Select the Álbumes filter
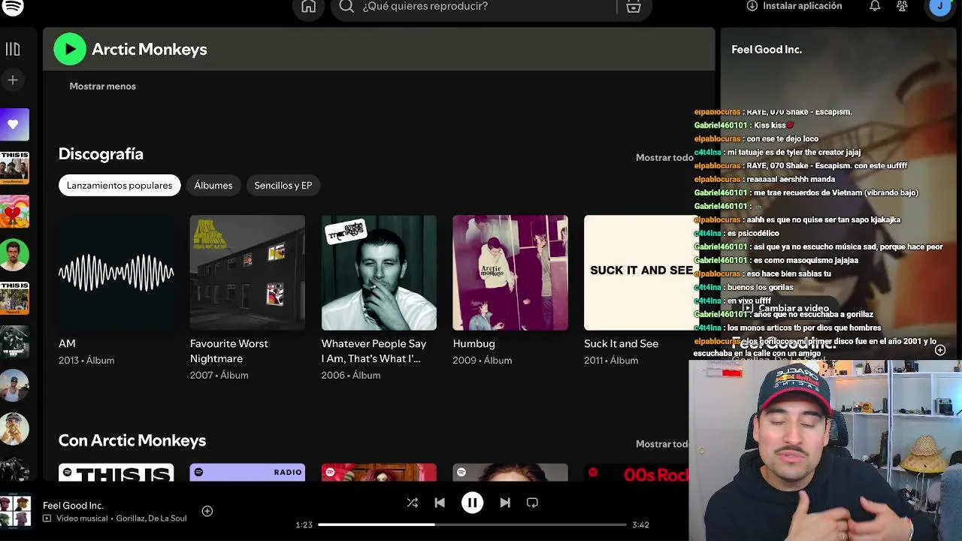The height and width of the screenshot is (541, 962). tap(213, 186)
